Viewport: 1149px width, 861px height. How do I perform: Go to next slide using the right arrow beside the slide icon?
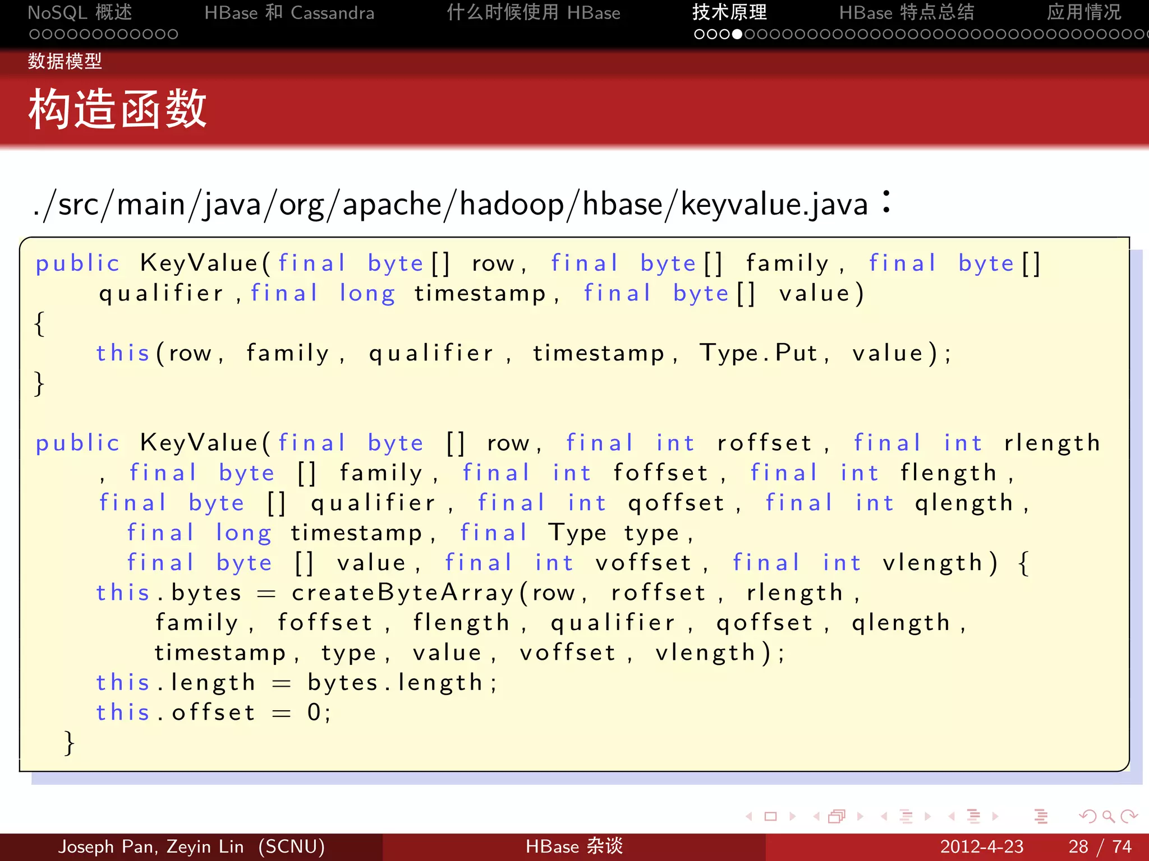pos(793,817)
